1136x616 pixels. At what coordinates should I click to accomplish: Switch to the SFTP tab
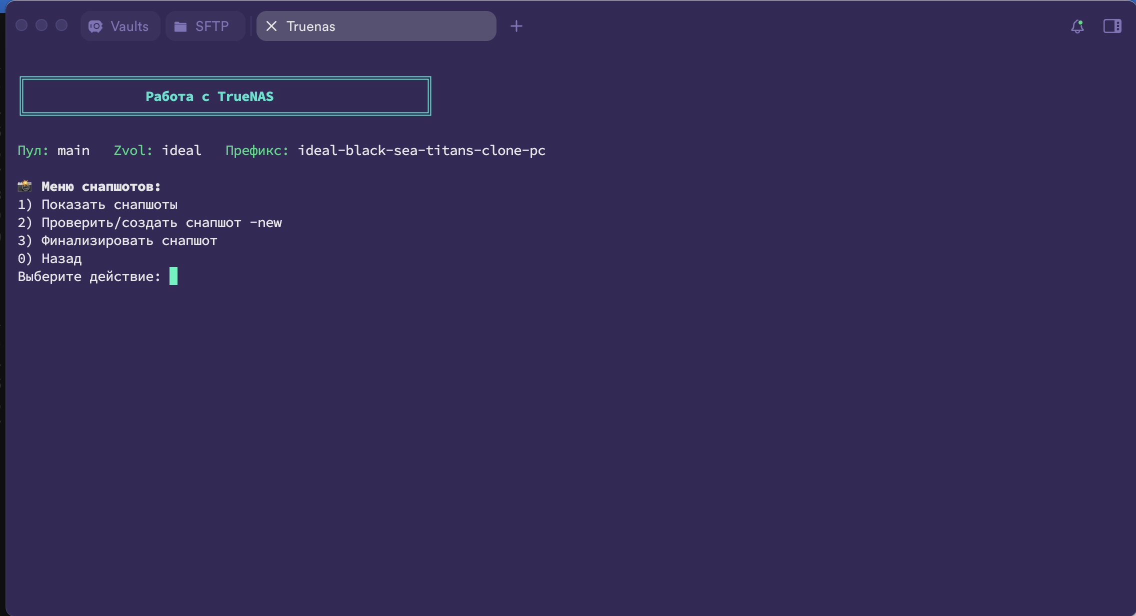tap(212, 26)
